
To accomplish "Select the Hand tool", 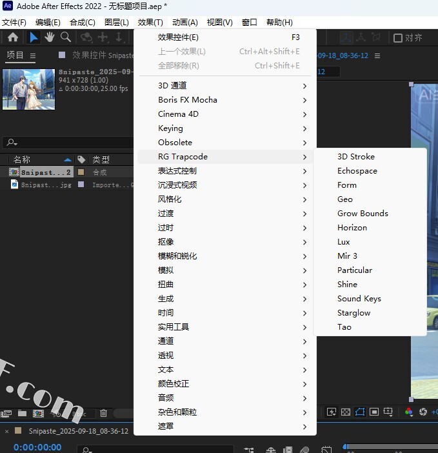I will pos(49,37).
